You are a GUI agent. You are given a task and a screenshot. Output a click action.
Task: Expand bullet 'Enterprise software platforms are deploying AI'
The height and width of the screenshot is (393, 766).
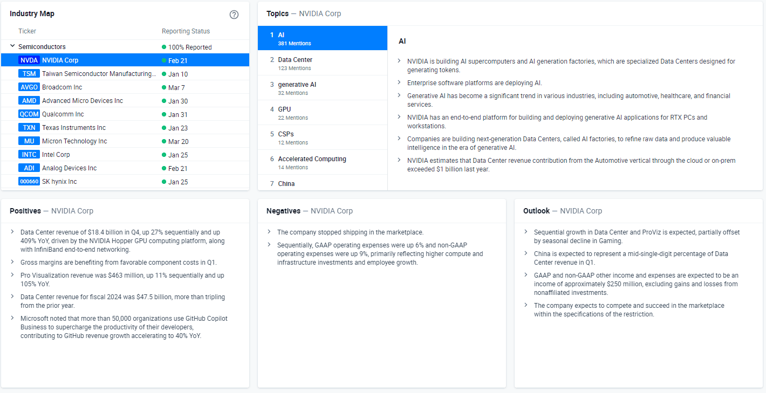click(399, 82)
